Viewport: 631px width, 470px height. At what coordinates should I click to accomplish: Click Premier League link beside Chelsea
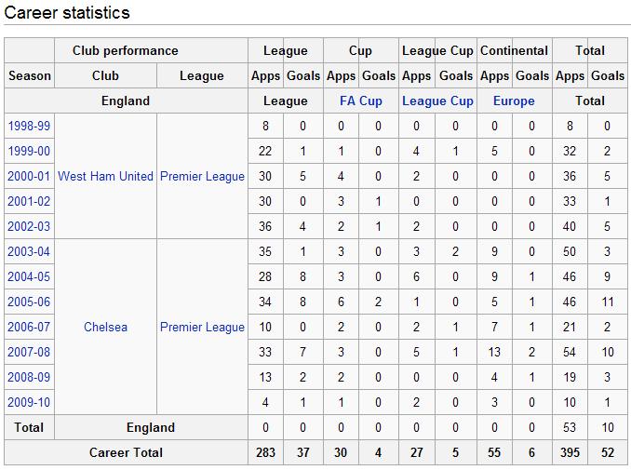(x=202, y=327)
